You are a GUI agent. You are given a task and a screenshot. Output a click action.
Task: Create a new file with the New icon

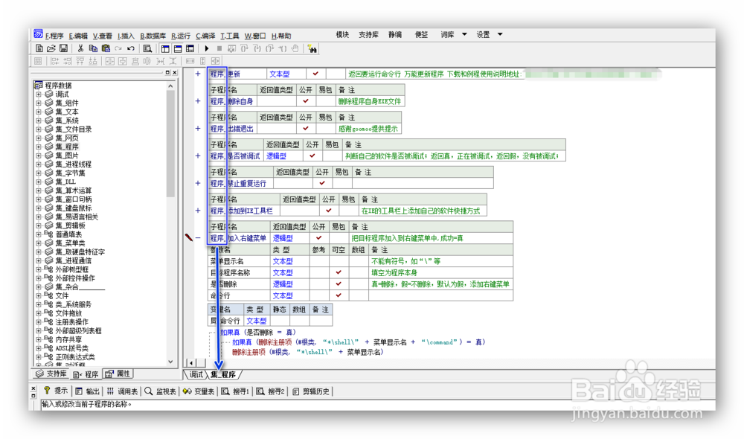click(x=39, y=48)
